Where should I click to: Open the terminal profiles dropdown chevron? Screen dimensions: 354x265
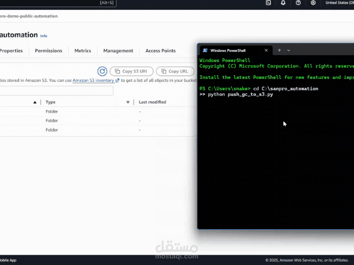pyautogui.click(x=288, y=51)
